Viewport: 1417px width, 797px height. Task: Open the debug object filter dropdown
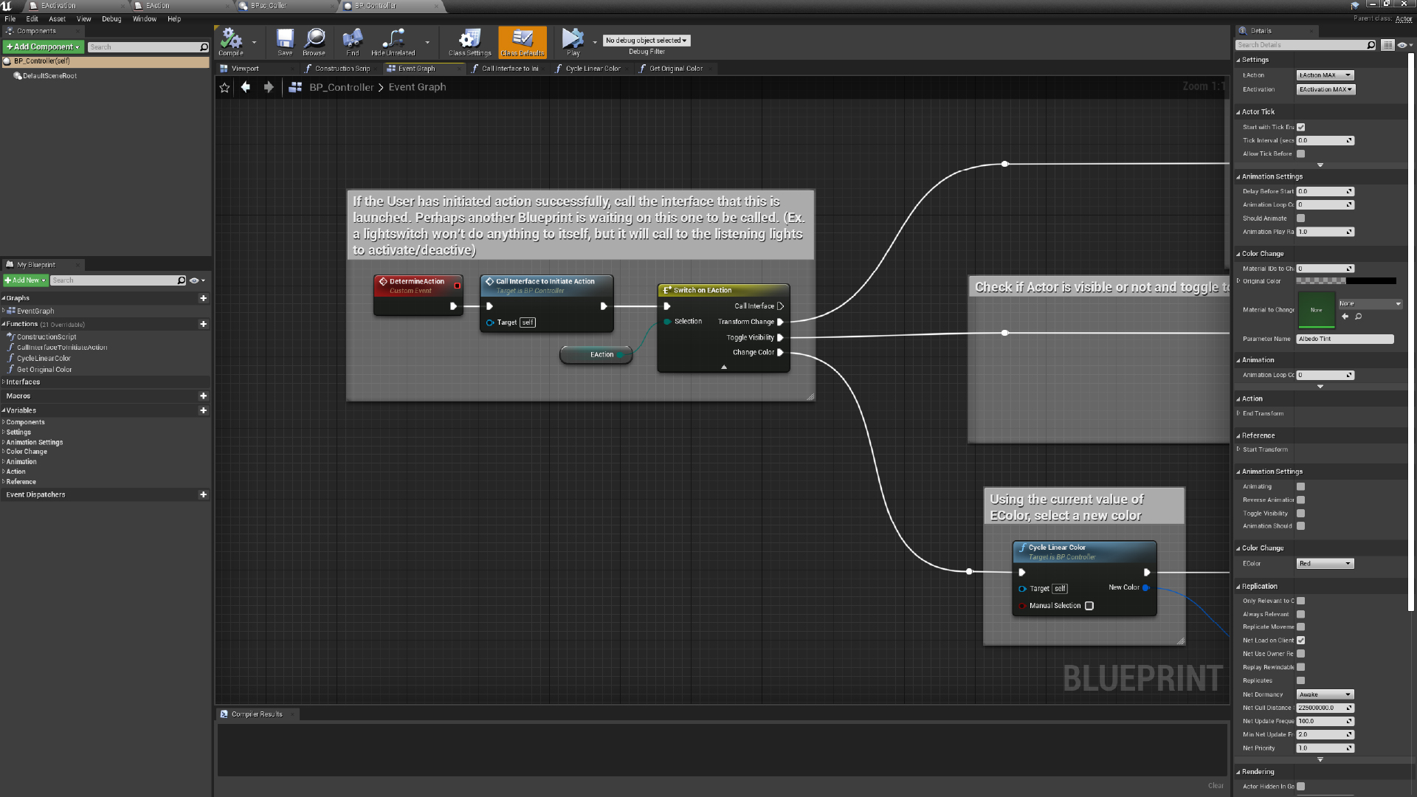tap(647, 41)
